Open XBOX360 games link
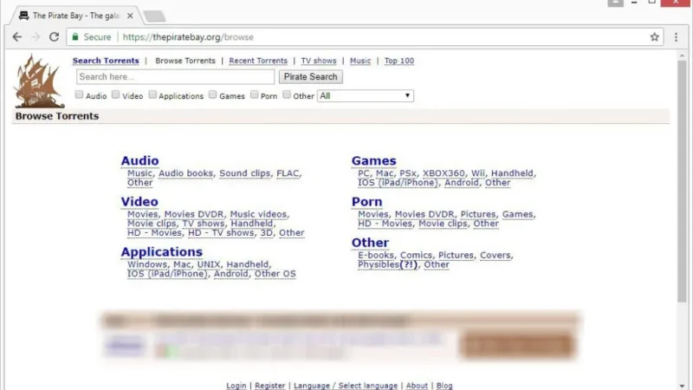Image resolution: width=693 pixels, height=390 pixels. point(444,173)
